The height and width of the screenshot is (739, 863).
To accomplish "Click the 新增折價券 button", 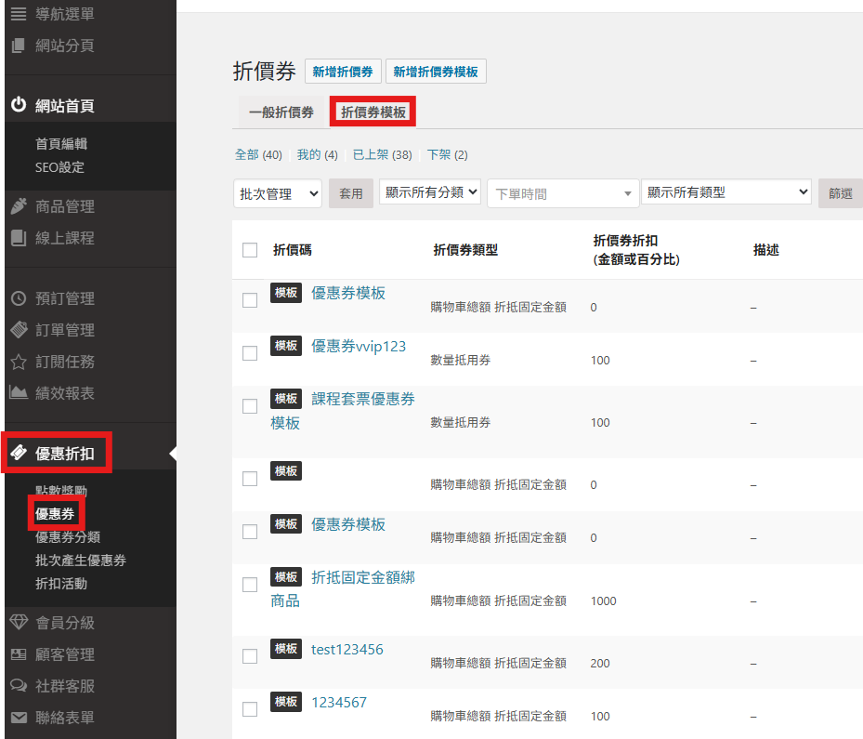I will (x=343, y=72).
